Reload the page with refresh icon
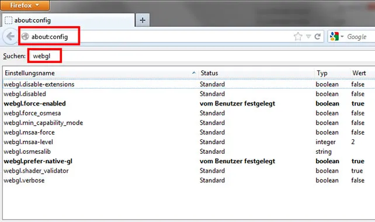The image size is (375, 222). [318, 37]
